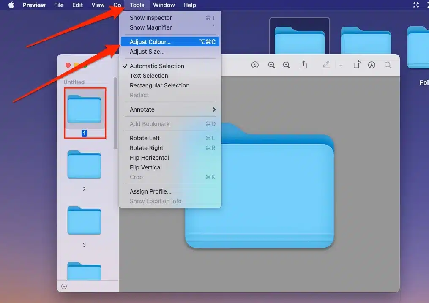429x303 pixels.
Task: Select page 1 folder thumbnail in sidebar
Action: pos(84,109)
